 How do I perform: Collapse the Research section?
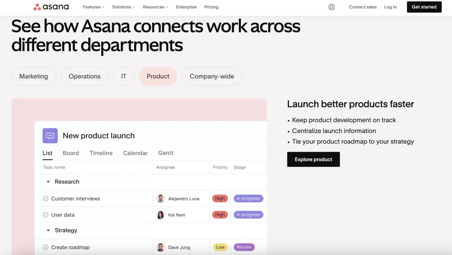click(48, 182)
